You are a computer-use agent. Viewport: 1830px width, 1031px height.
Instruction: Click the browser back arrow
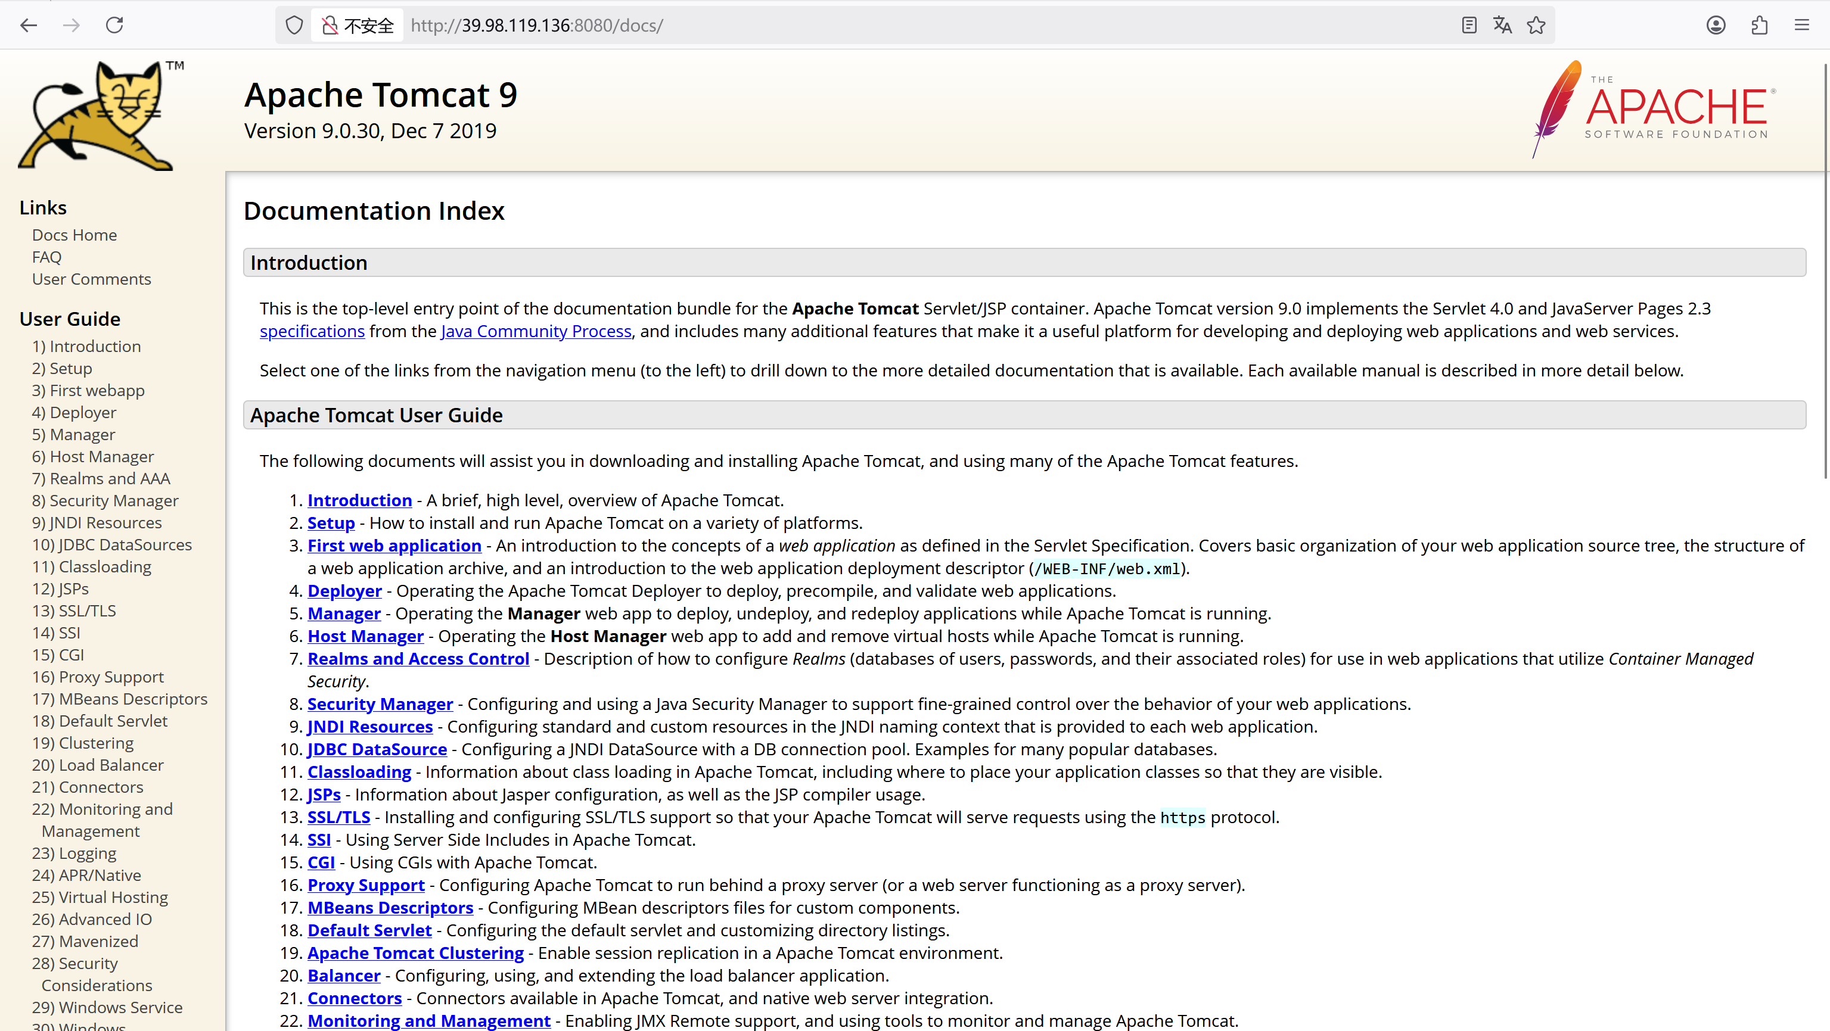(x=29, y=26)
